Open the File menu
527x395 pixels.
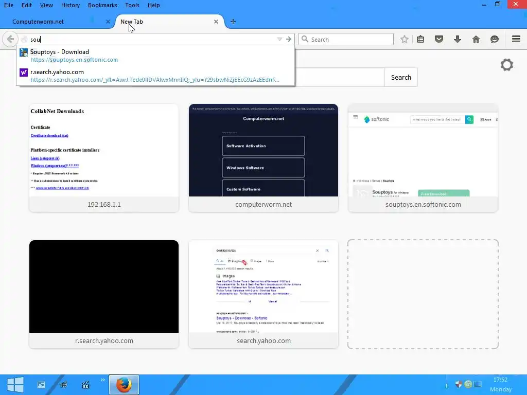tap(8, 5)
